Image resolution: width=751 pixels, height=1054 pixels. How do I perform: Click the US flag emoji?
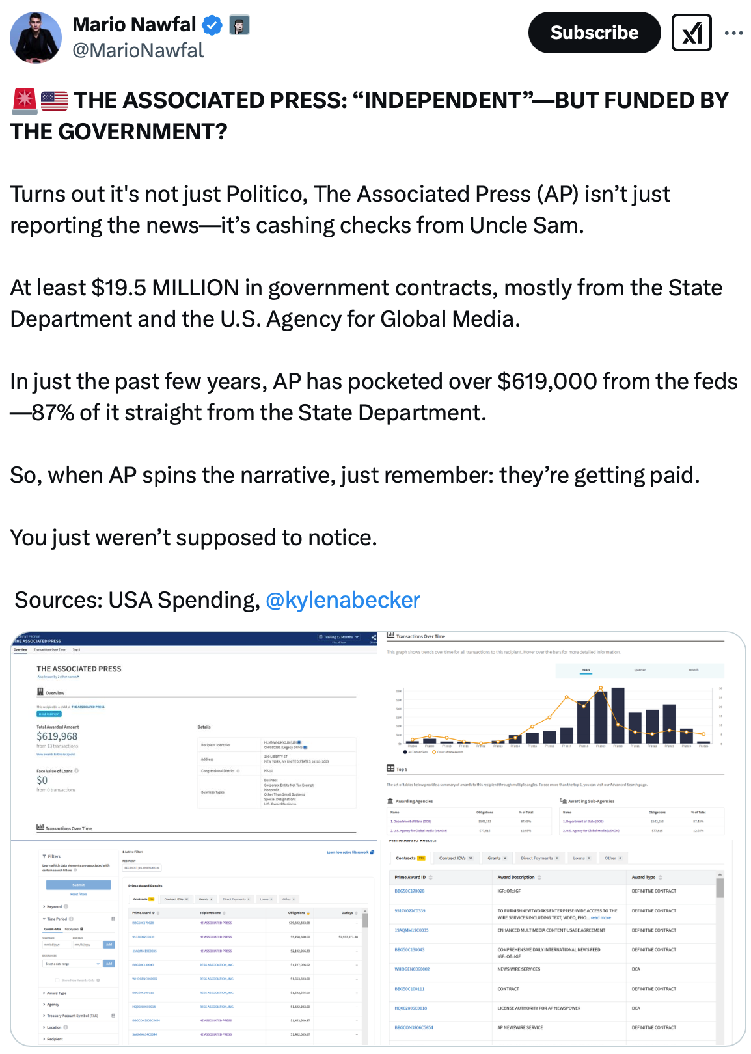54,101
